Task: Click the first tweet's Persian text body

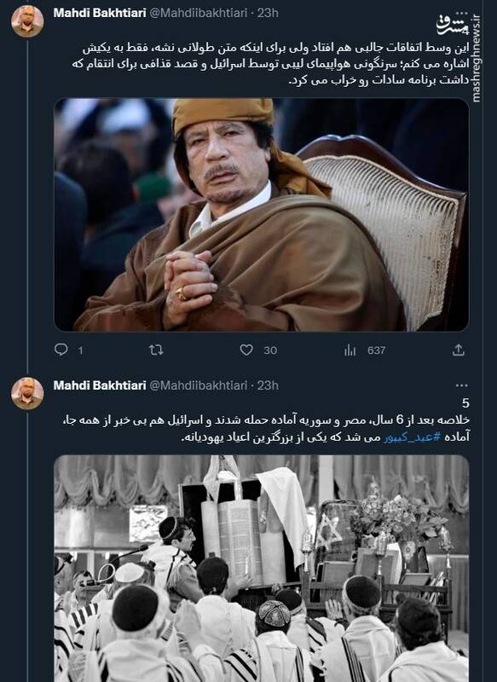Action: pyautogui.click(x=271, y=65)
